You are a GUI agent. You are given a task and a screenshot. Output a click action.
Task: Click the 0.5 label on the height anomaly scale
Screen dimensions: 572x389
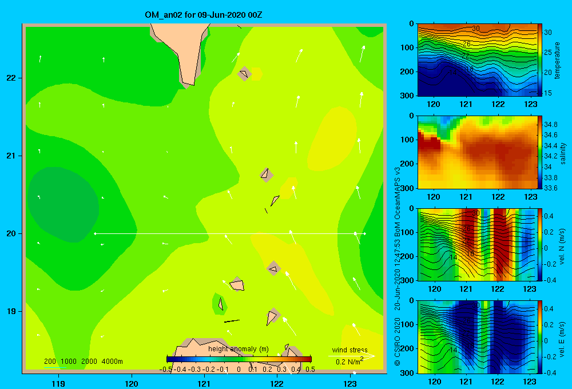click(311, 369)
